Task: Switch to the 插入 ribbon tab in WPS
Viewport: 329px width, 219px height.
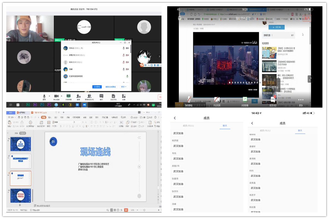Action: 50,117
